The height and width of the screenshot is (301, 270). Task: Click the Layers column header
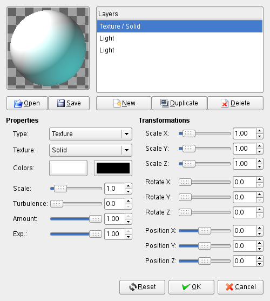180,14
